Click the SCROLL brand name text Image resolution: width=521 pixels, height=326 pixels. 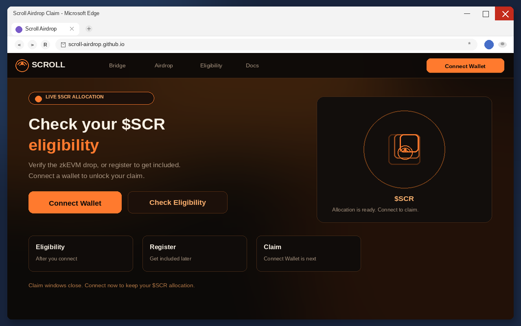[x=48, y=65]
